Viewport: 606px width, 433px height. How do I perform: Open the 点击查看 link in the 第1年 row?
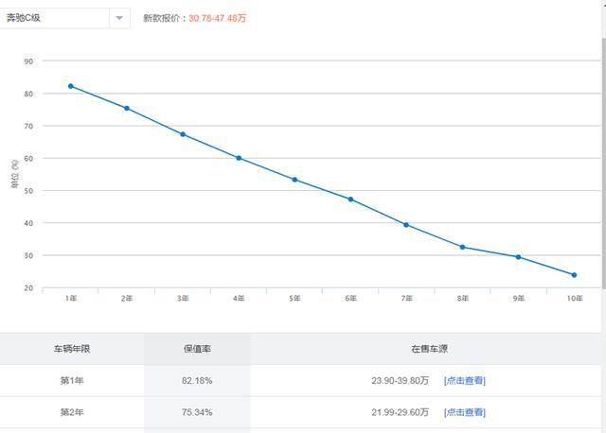tap(464, 381)
